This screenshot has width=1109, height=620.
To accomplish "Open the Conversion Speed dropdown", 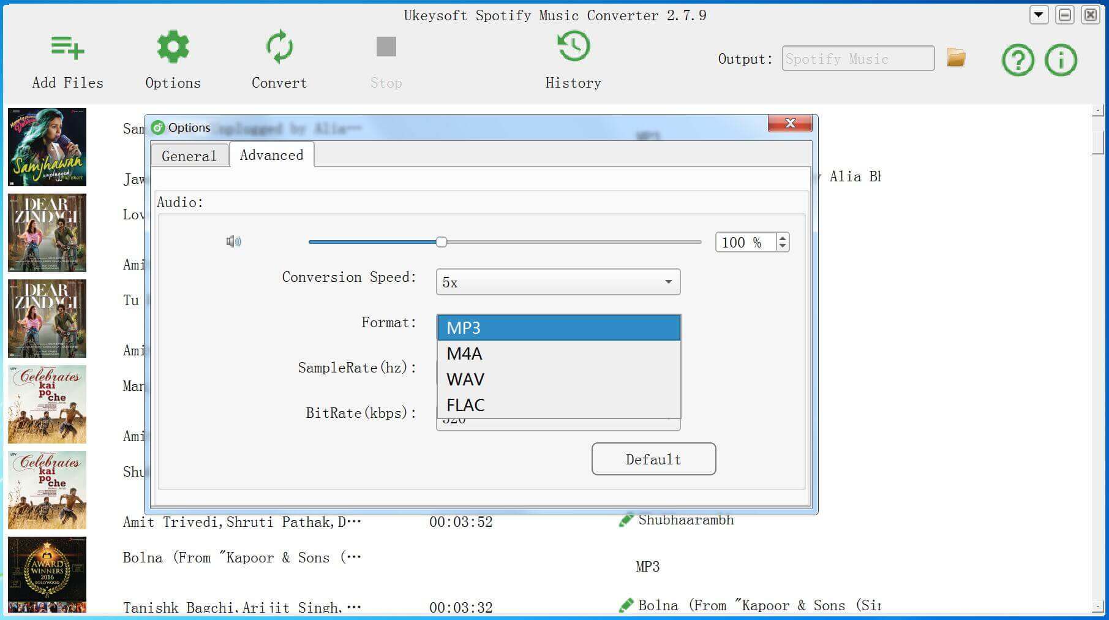I will point(558,282).
